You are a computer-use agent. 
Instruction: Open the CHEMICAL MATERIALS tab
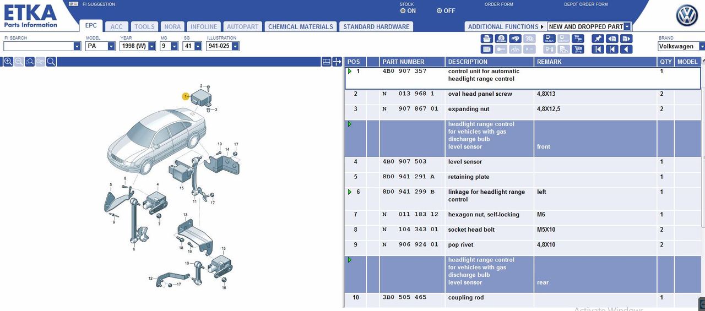(301, 26)
